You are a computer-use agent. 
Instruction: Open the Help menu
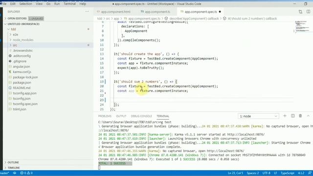tap(83, 4)
